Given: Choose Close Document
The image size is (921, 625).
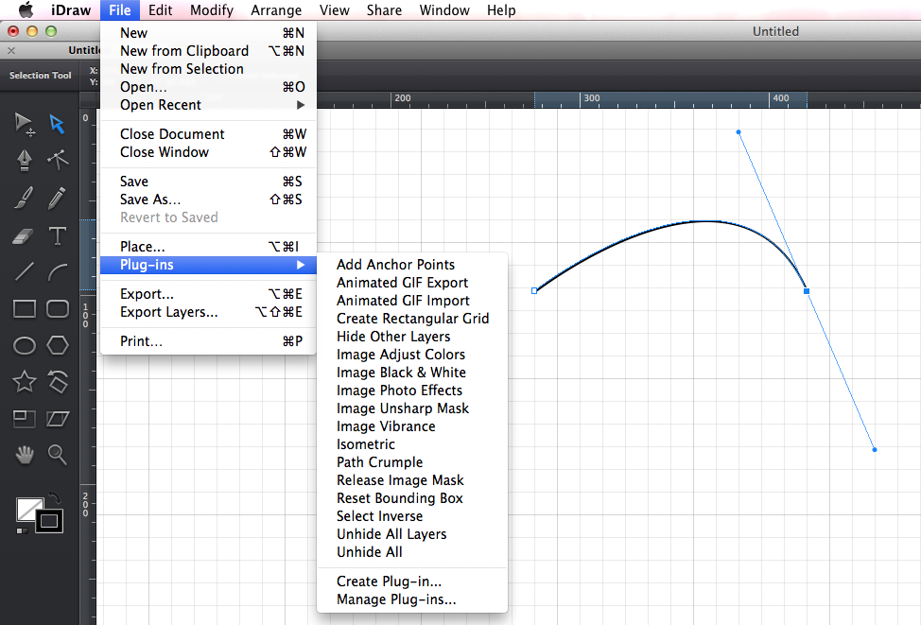Looking at the screenshot, I should pyautogui.click(x=209, y=134).
